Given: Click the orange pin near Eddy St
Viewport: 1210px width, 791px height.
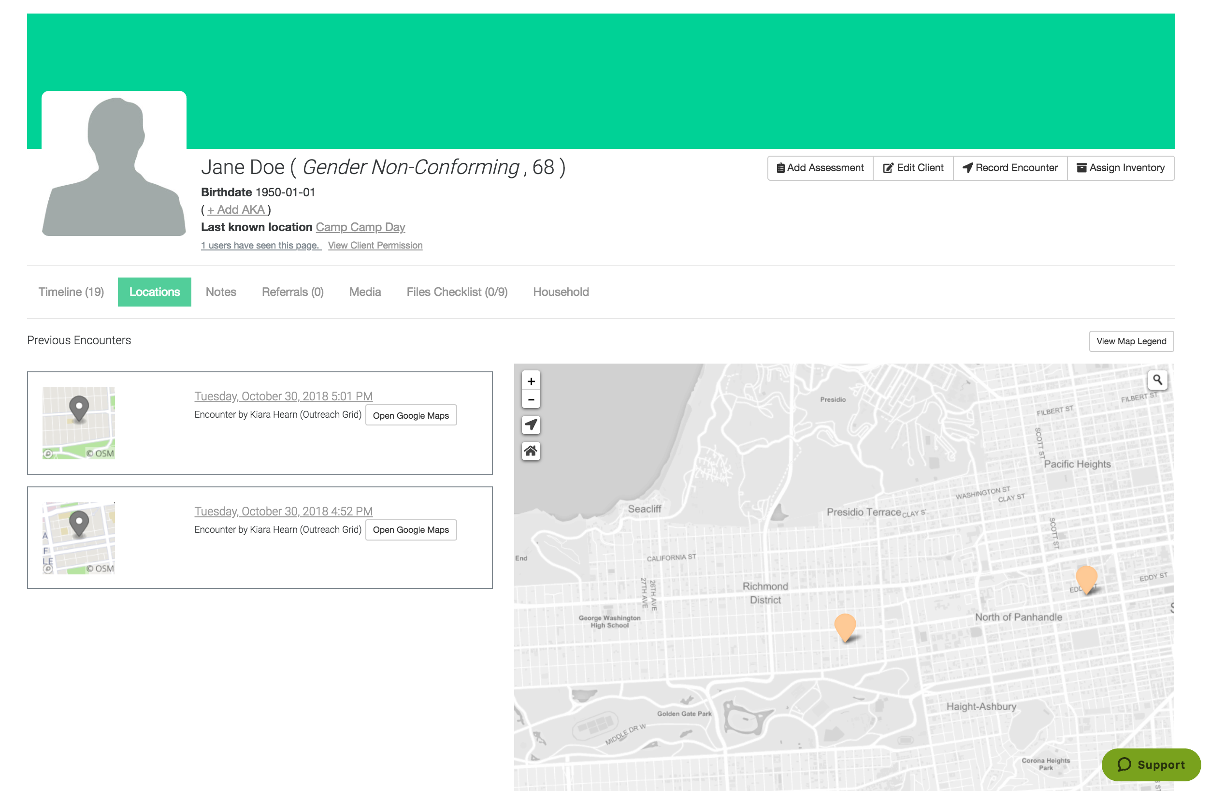Looking at the screenshot, I should 1086,578.
